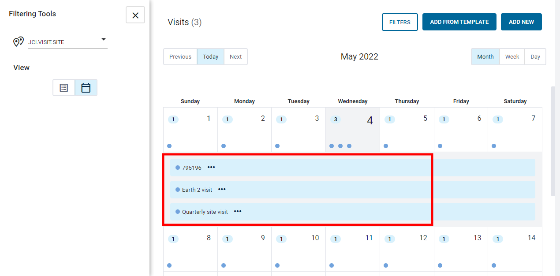Click the visit dot on May 6

click(x=440, y=146)
